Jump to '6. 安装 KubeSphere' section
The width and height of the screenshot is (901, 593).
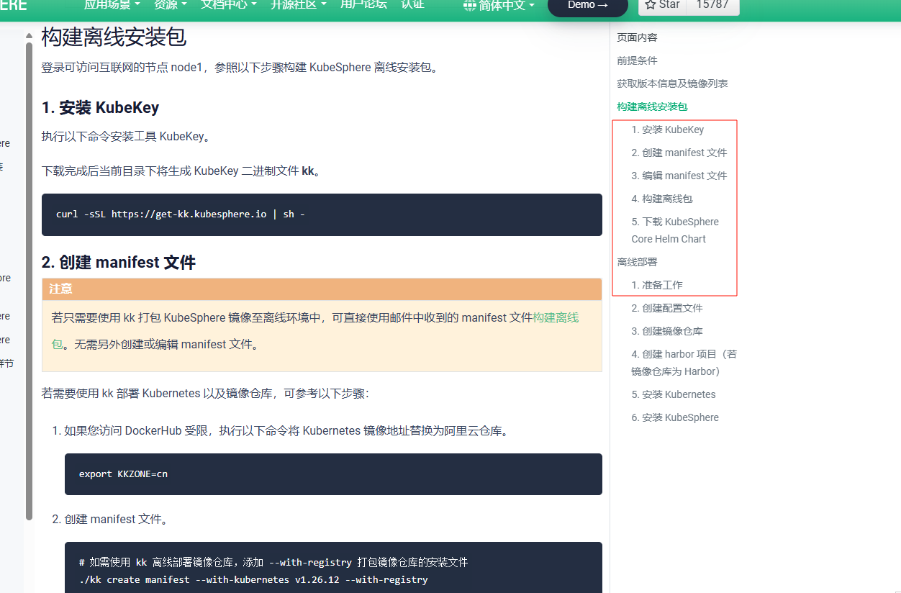pos(674,417)
